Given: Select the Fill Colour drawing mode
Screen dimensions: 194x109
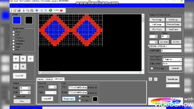Looking at the screenshot, I should pos(13,38).
